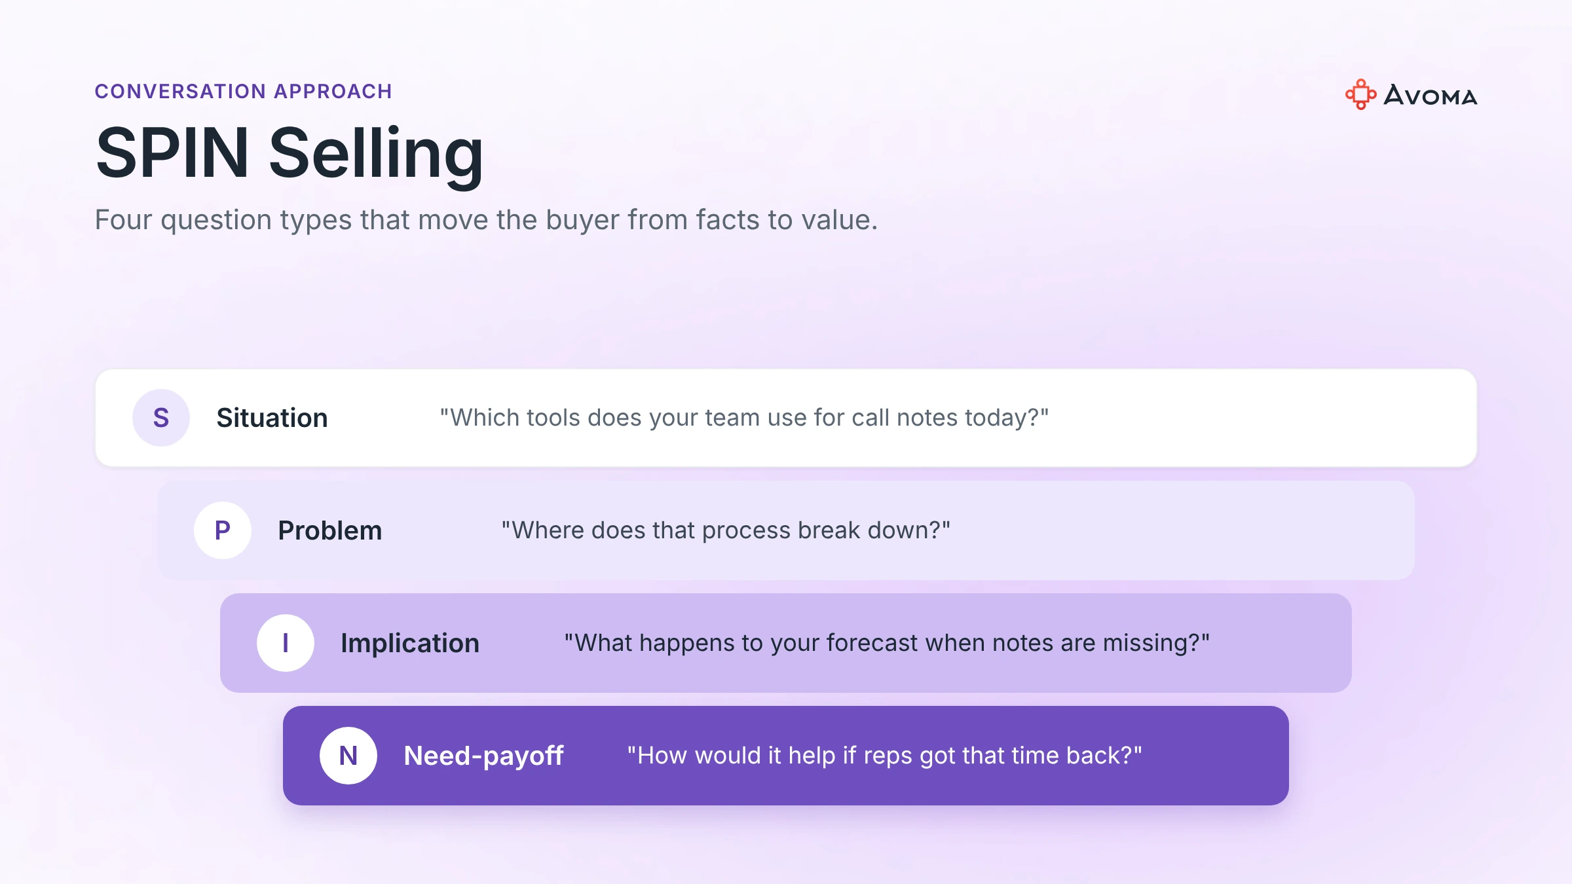Click the 'Need-payoff' label
1572x884 pixels.
coord(484,756)
